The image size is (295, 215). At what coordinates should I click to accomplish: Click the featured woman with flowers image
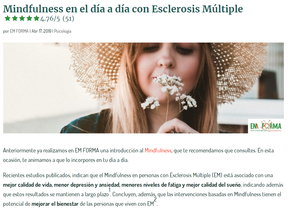(143, 88)
